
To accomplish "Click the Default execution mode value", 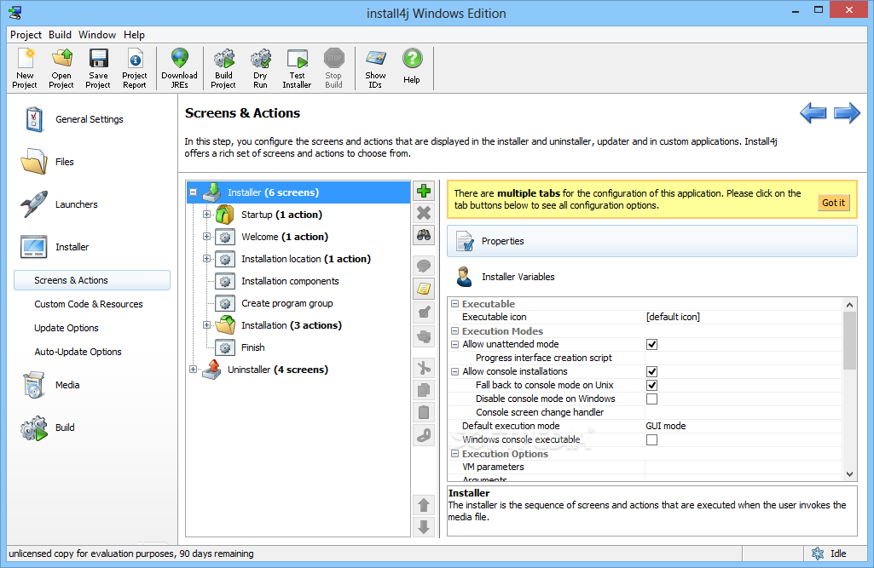I will [x=743, y=426].
